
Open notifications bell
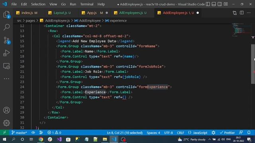pos(249,132)
